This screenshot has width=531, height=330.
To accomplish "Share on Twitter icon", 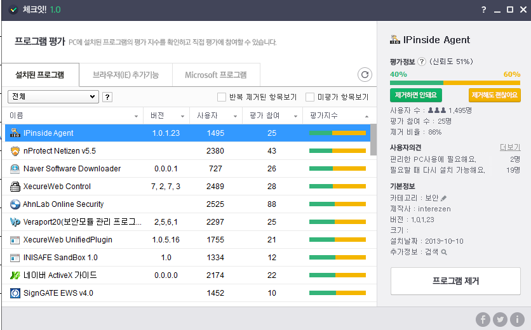I will pyautogui.click(x=500, y=319).
